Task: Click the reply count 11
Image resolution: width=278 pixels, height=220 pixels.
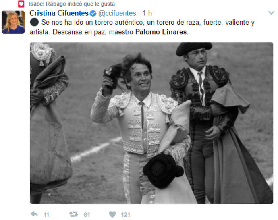Action: [46, 215]
